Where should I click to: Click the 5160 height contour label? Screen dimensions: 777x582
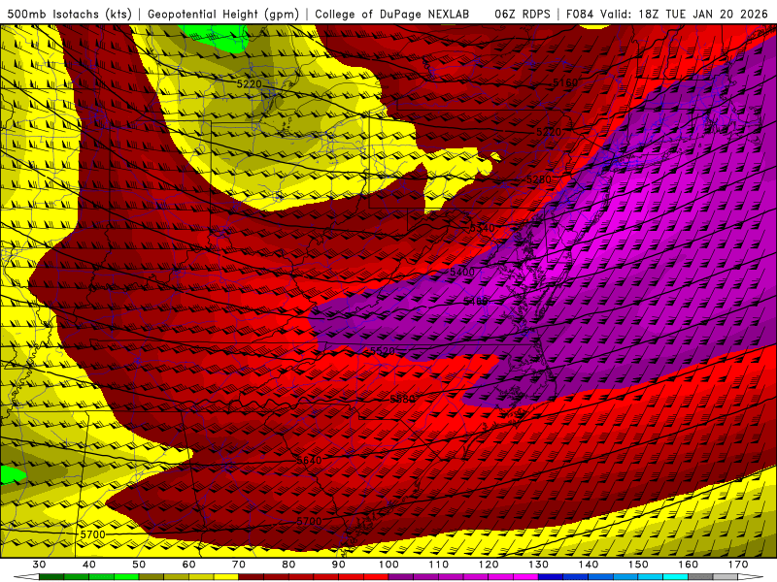[565, 82]
